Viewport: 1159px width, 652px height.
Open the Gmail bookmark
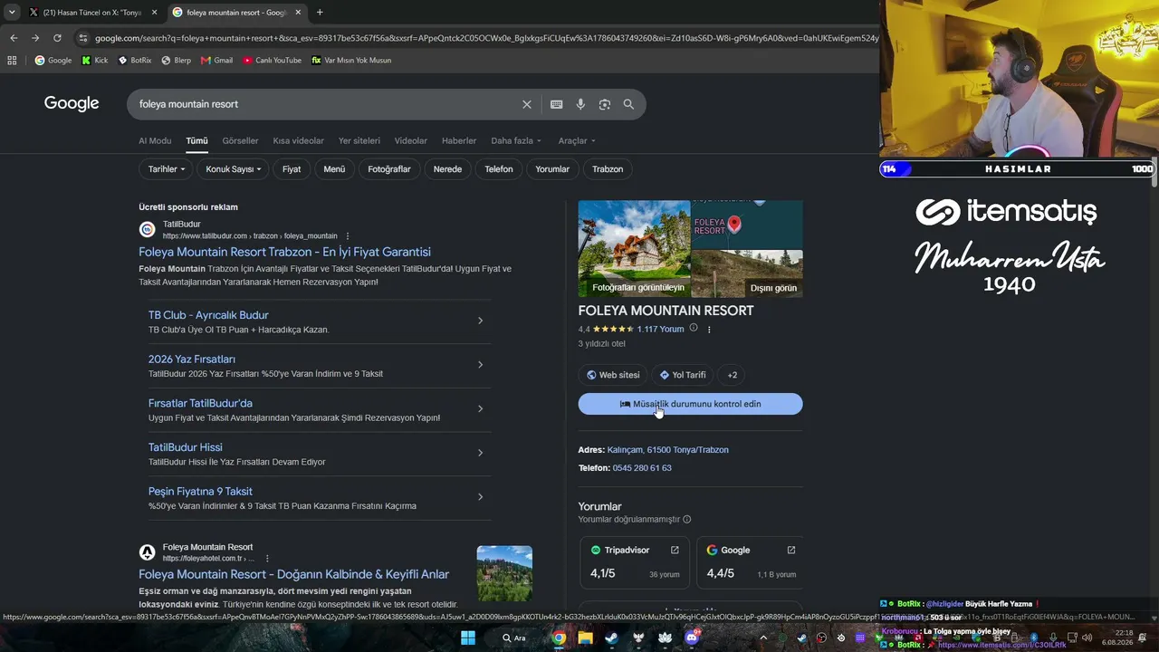216,61
